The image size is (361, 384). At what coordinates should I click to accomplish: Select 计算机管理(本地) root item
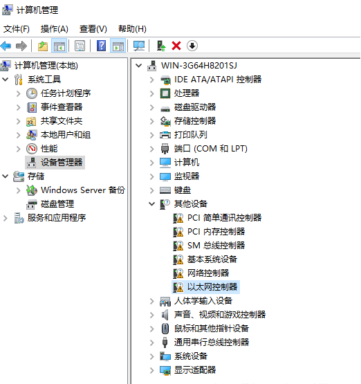[46, 66]
